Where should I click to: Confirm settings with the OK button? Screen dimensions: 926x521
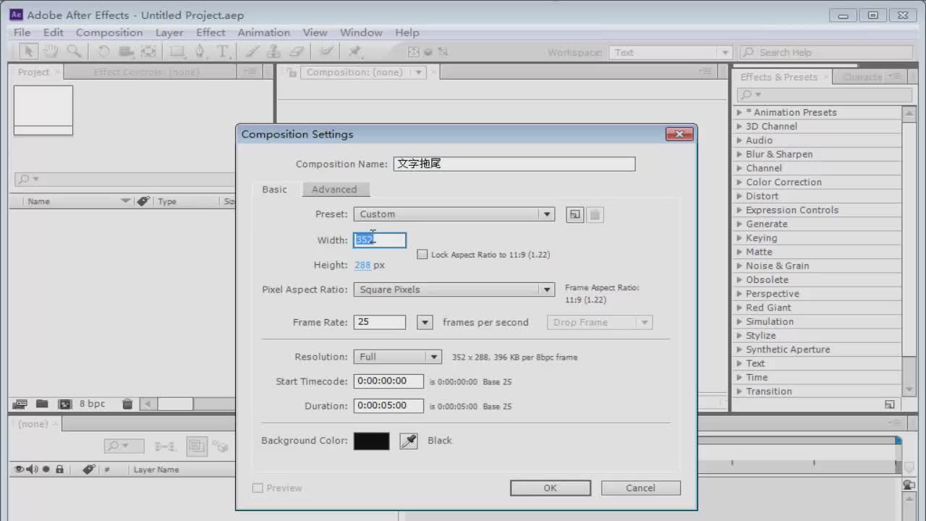point(550,488)
